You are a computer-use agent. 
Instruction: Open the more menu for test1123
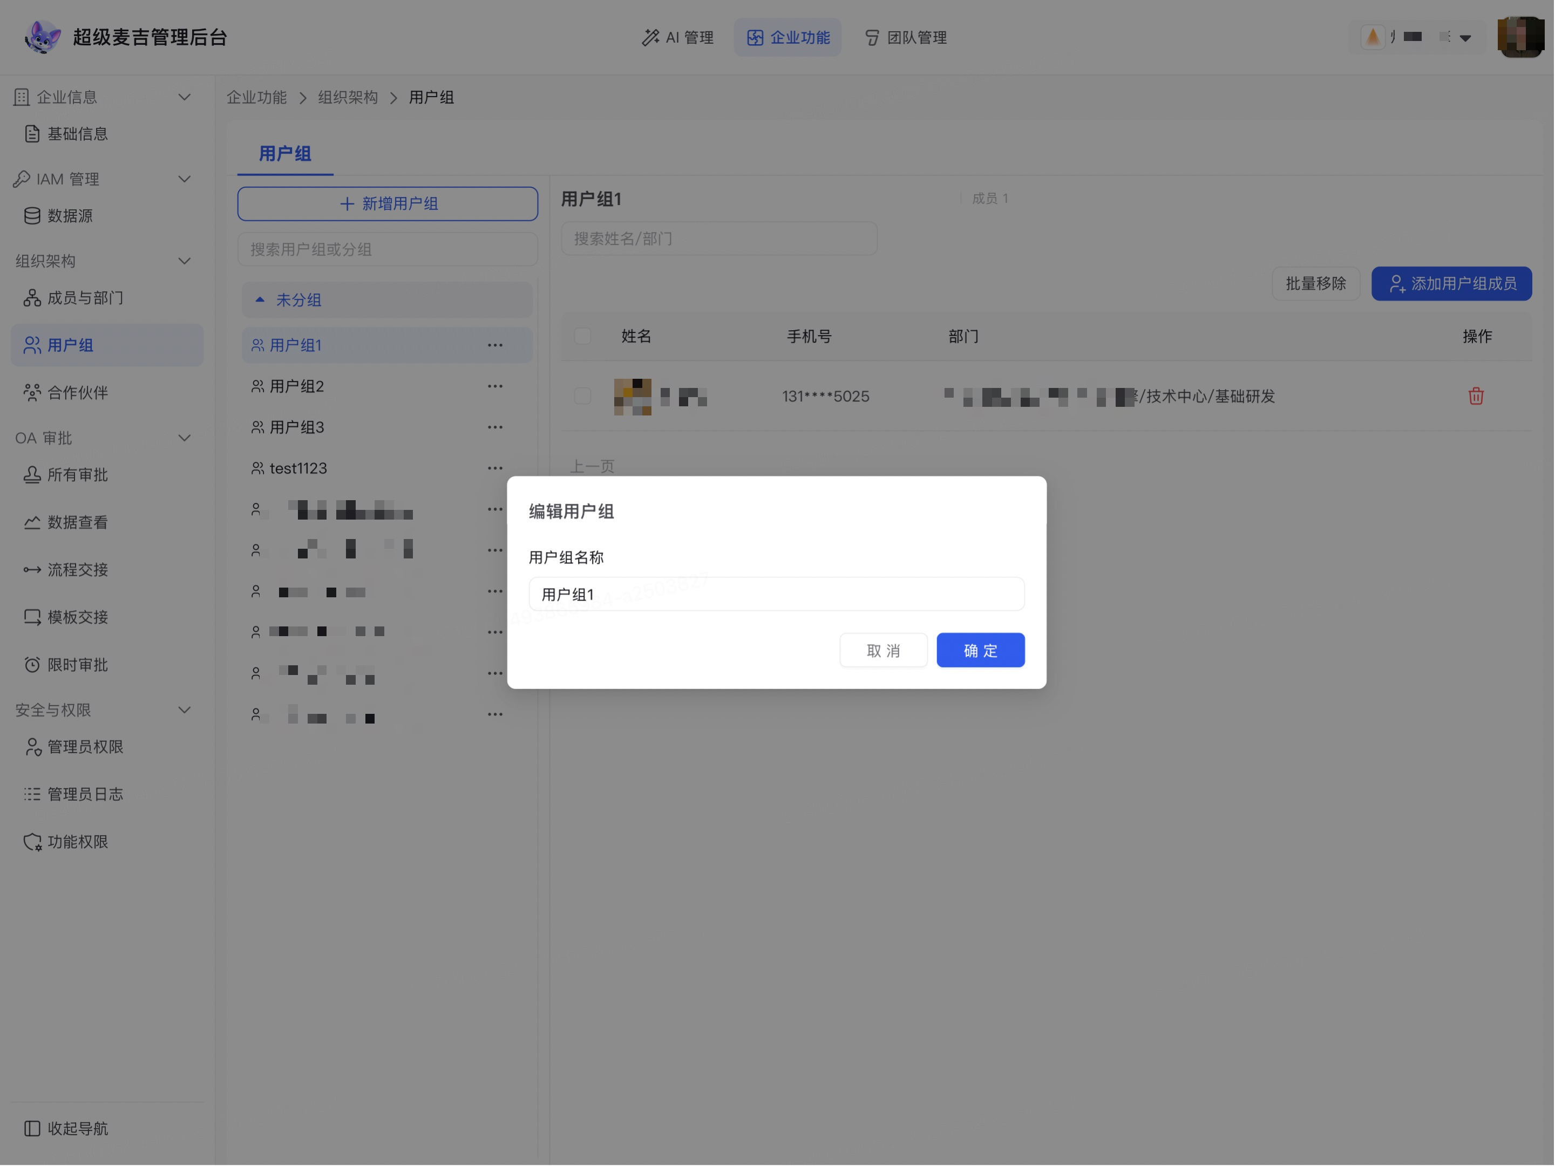pos(495,468)
